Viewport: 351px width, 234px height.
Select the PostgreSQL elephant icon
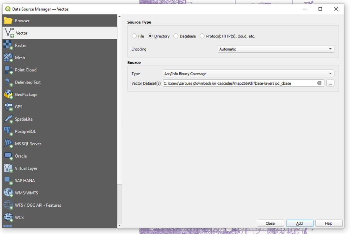[8, 131]
